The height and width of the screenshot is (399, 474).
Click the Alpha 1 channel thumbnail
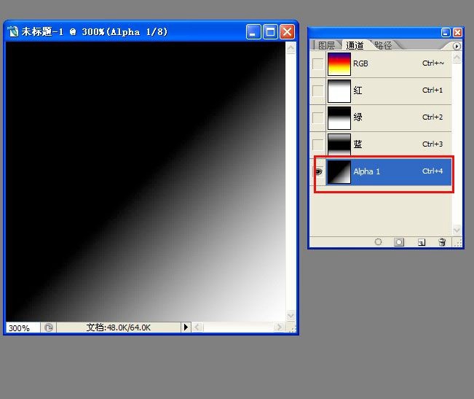(339, 171)
